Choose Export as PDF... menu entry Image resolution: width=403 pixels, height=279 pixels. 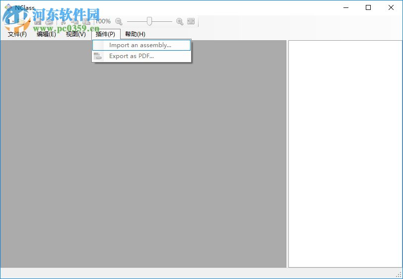(141, 56)
